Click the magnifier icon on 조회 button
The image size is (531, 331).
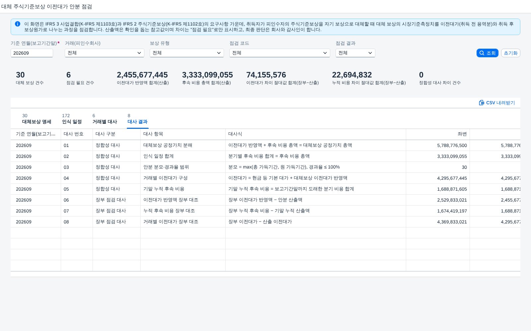(x=482, y=53)
